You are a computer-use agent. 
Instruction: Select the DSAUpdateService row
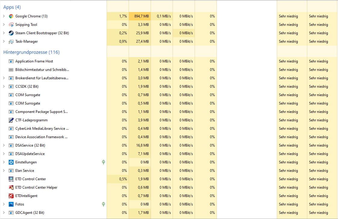pos(30,154)
